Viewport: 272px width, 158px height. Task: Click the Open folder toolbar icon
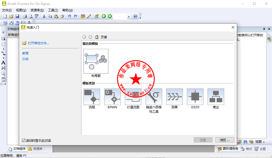(x=11, y=16)
